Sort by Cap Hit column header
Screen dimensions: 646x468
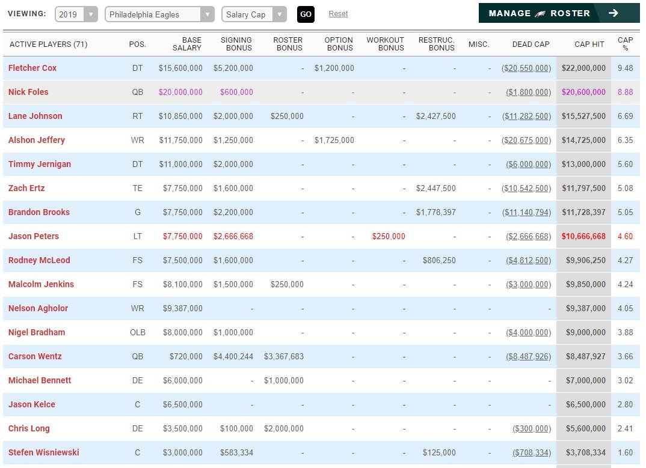[x=589, y=44]
